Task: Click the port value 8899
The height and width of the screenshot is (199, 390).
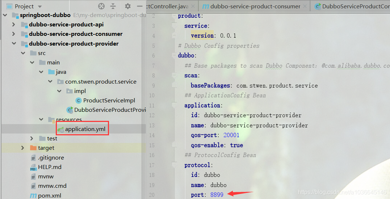Action: pos(217,195)
